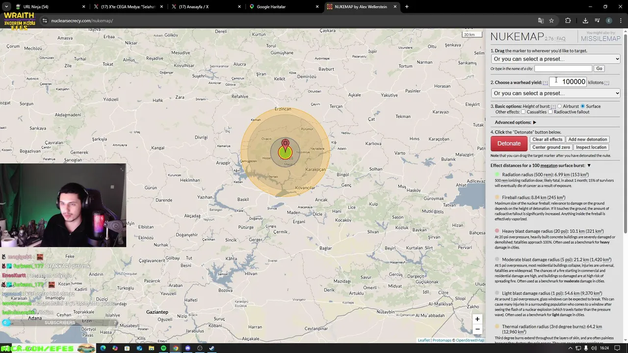Viewport: 628px width, 353px height.
Task: Bookmark the page with star icon
Action: pos(551,21)
